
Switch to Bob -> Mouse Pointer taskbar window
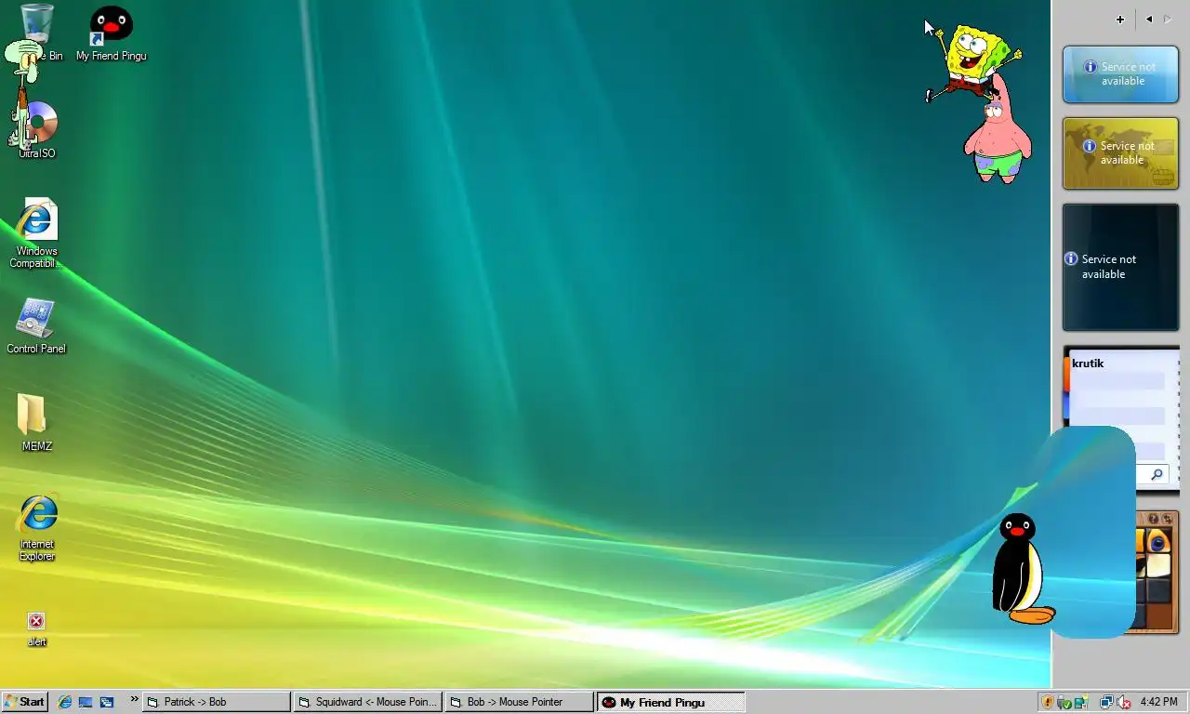point(520,702)
